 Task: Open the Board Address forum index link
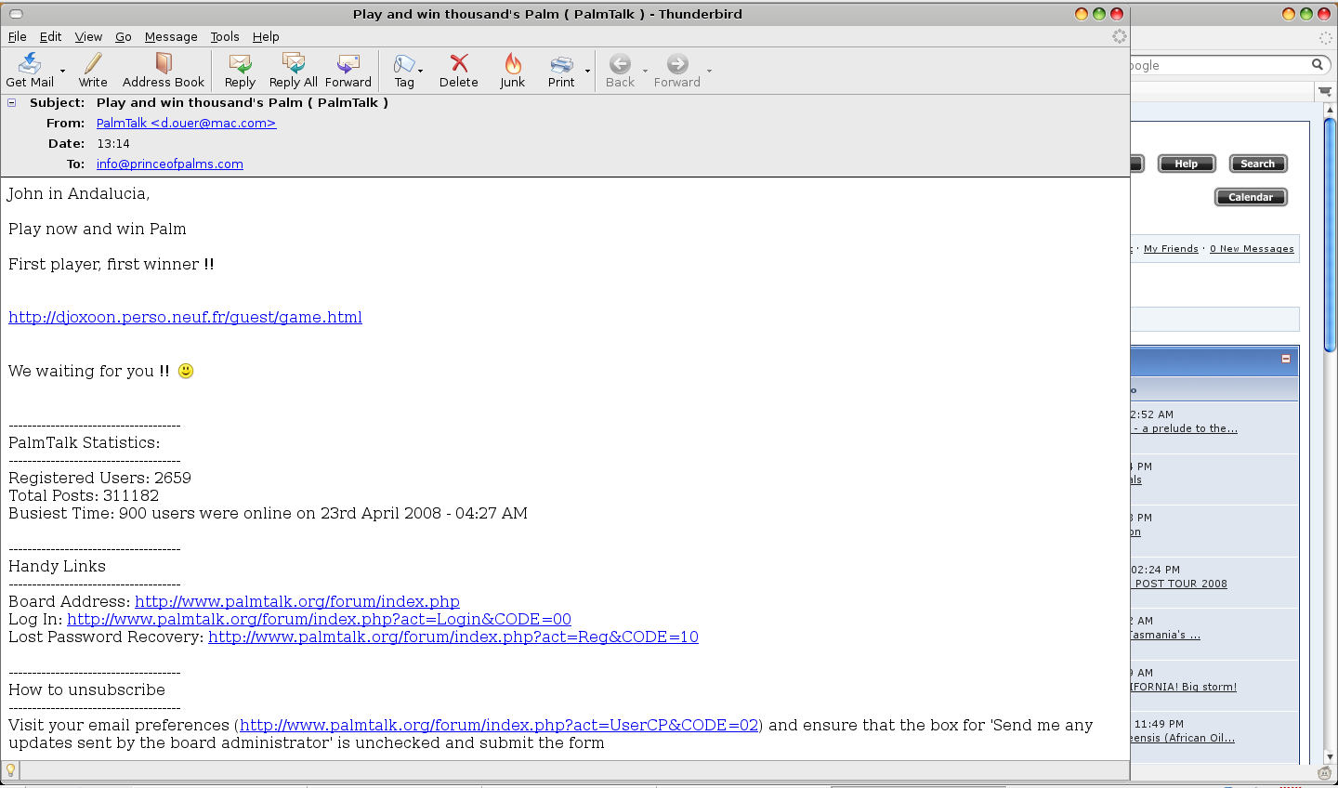point(297,601)
